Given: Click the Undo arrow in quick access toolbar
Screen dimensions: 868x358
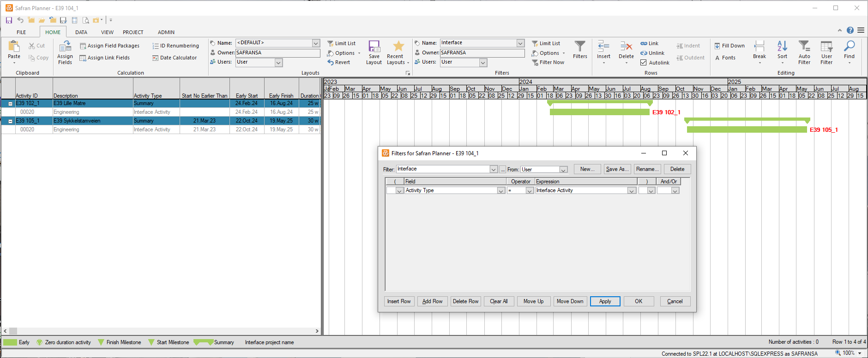Looking at the screenshot, I should [x=20, y=20].
